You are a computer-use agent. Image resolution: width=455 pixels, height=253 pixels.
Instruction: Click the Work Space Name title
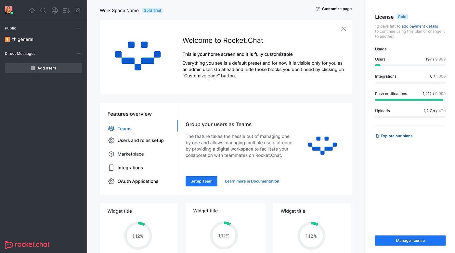tap(119, 10)
